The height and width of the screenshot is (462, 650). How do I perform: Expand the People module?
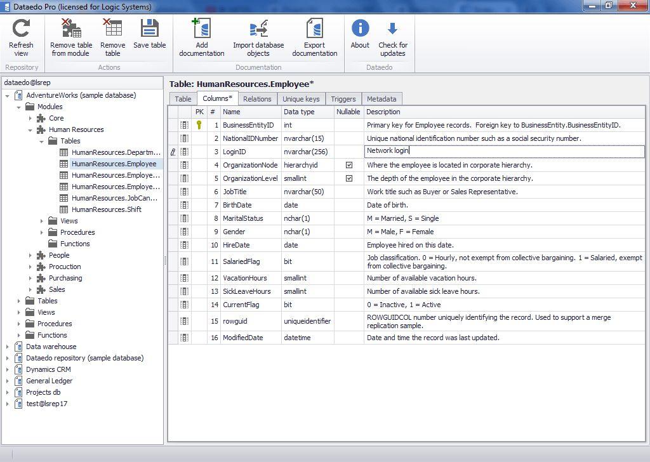tap(30, 255)
